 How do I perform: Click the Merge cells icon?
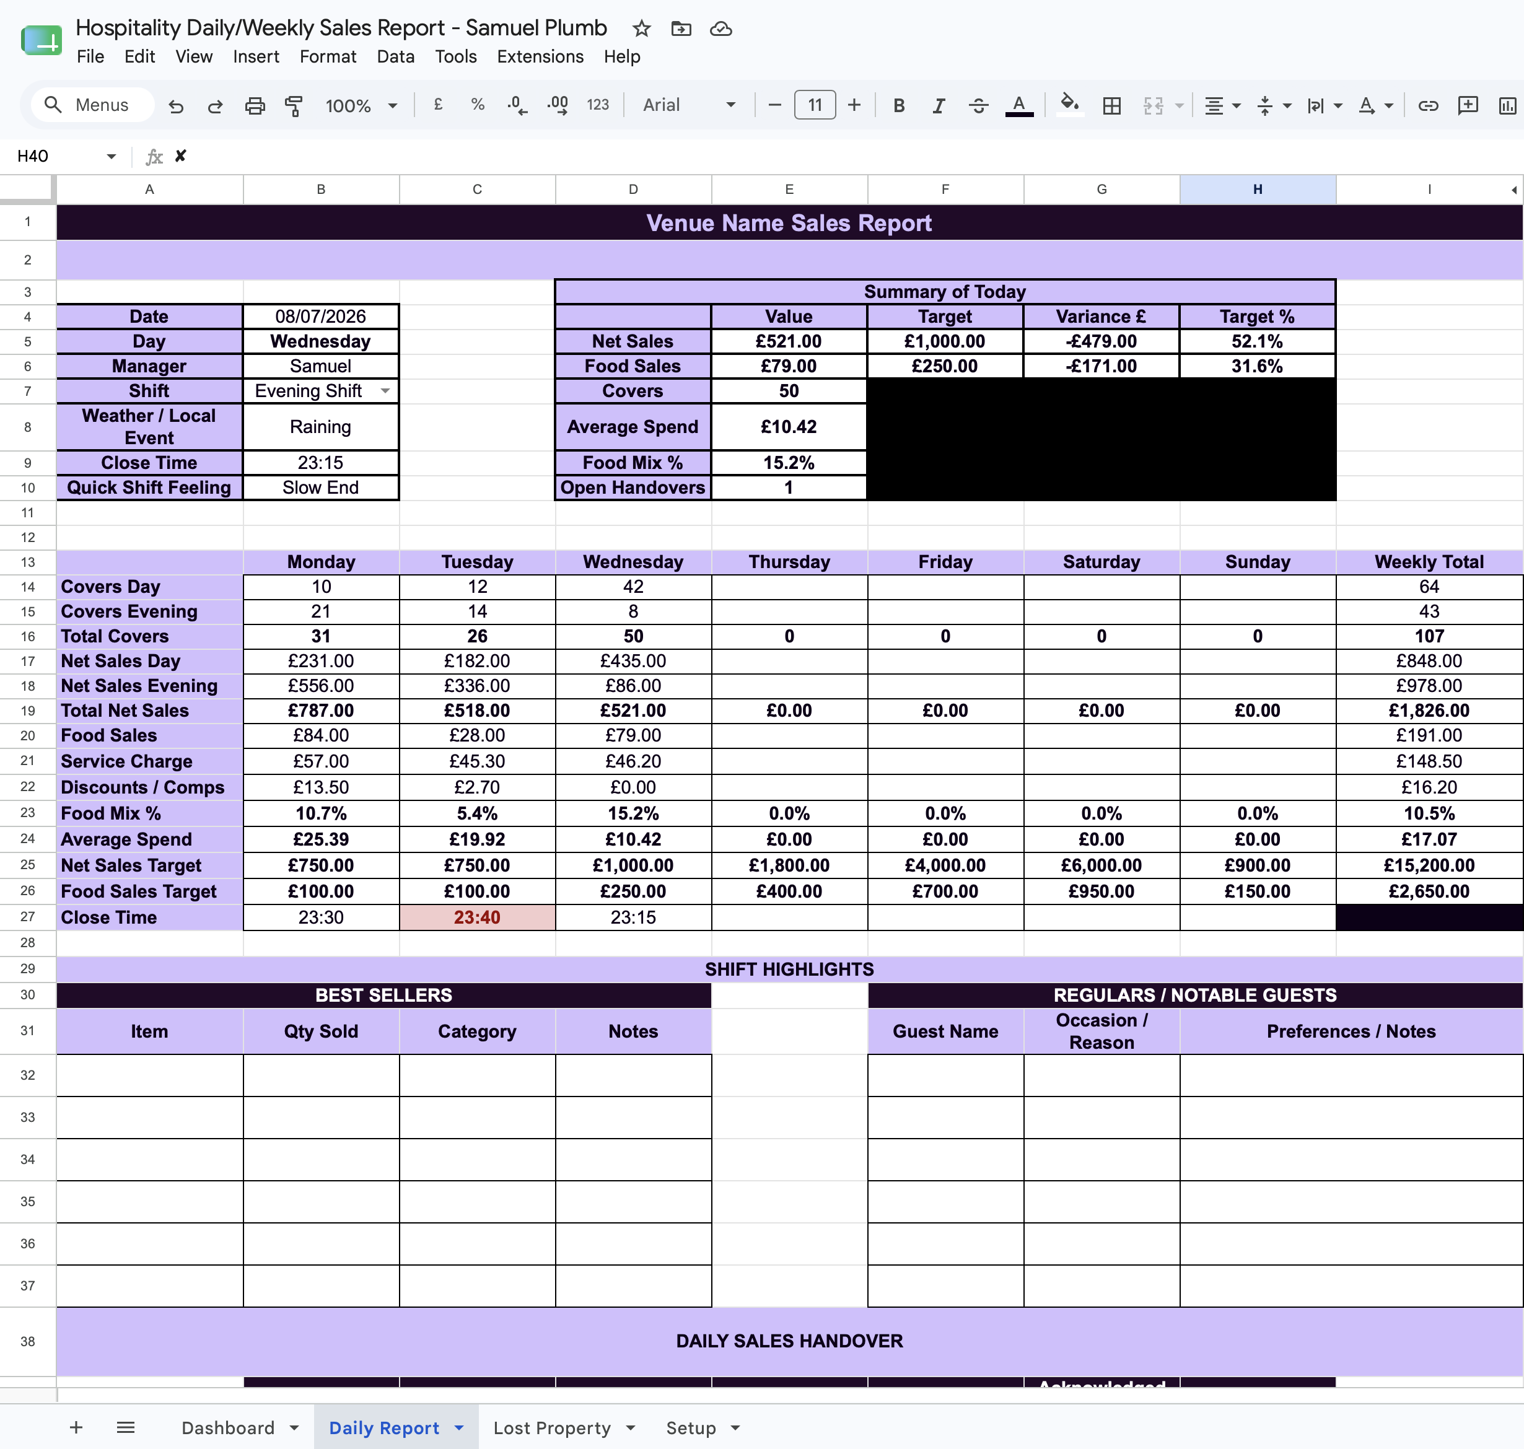pyautogui.click(x=1152, y=105)
